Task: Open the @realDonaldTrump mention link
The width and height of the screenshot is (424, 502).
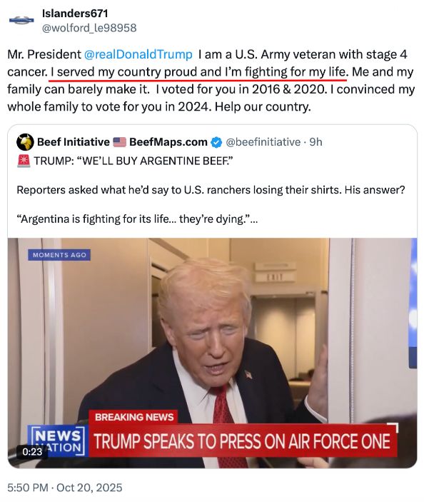Action: click(138, 54)
